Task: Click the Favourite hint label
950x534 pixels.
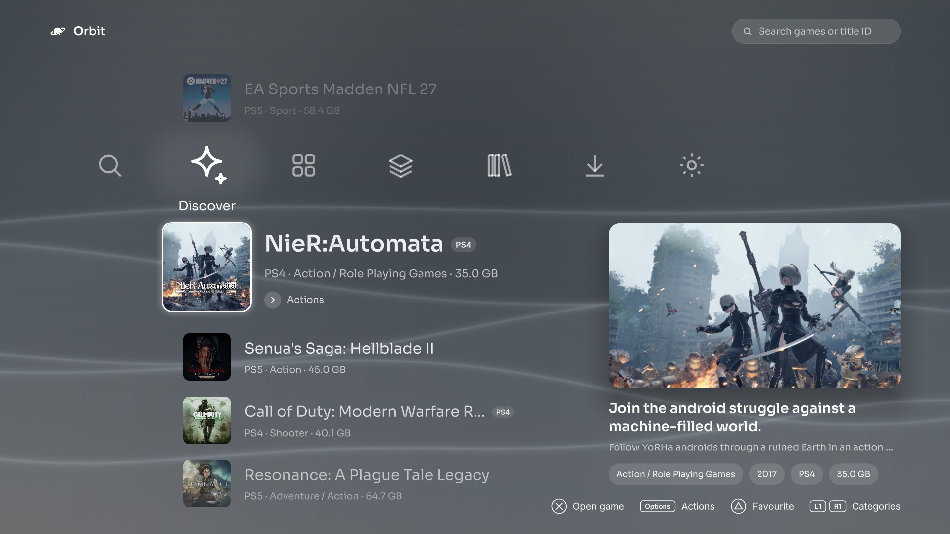Action: [773, 506]
